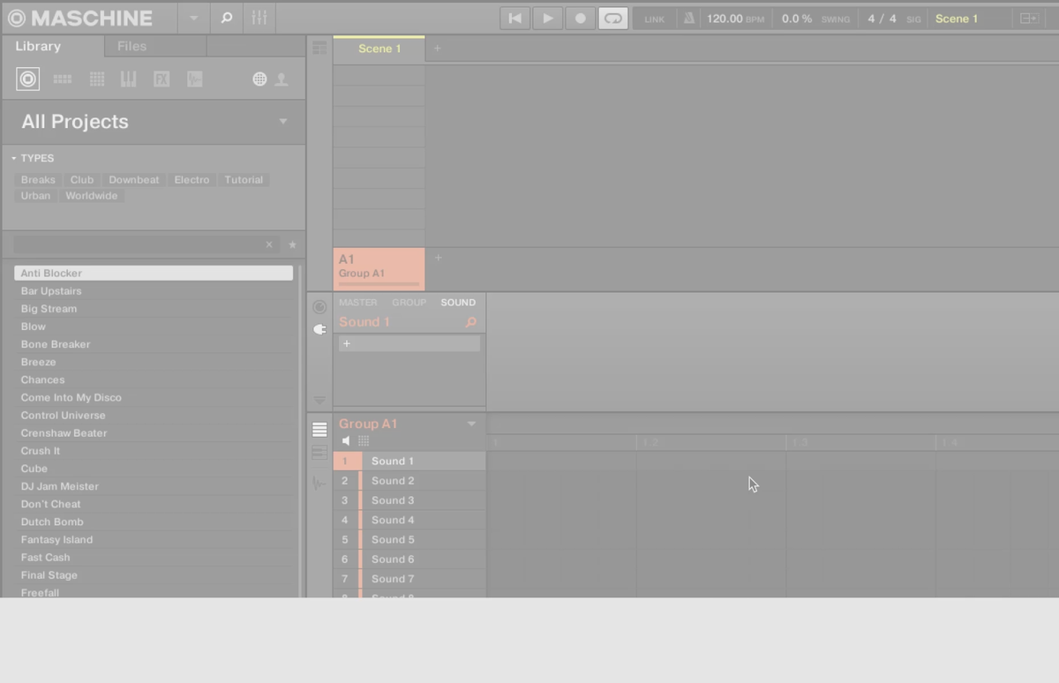Select the Scene 1 tab
Viewport: 1059px width, 683px height.
coord(379,49)
